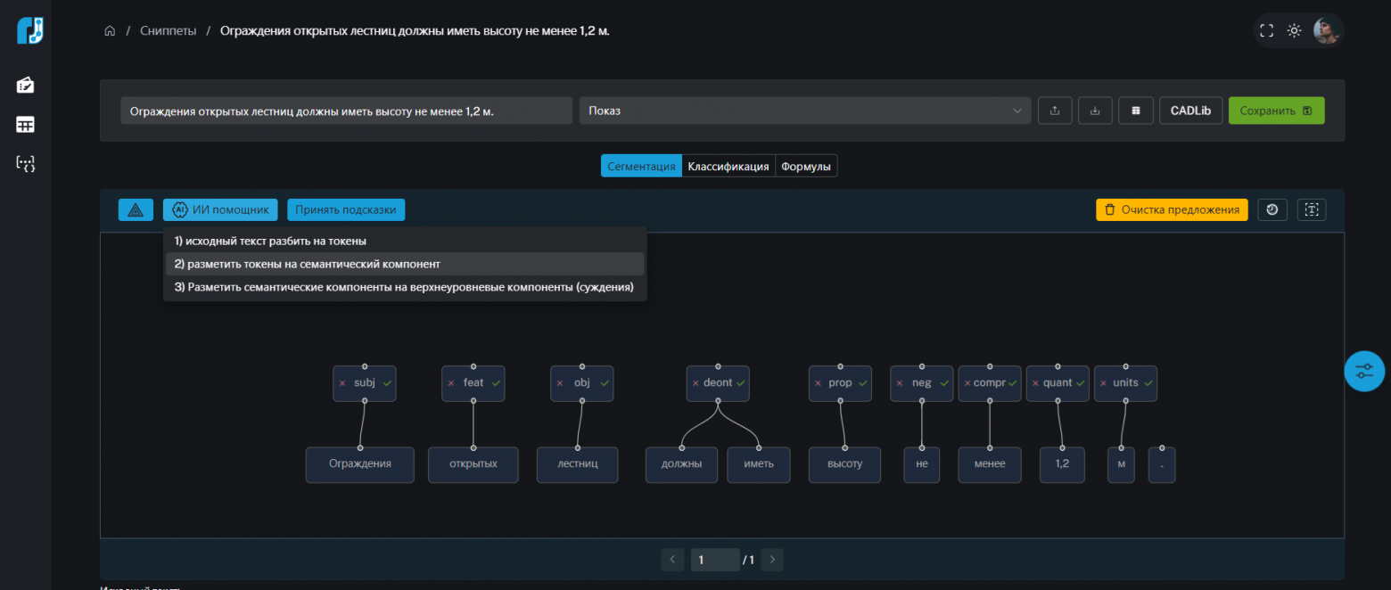Click the triangle icon button beside ИИ помощник
Viewport: 1391px width, 590px height.
(136, 209)
